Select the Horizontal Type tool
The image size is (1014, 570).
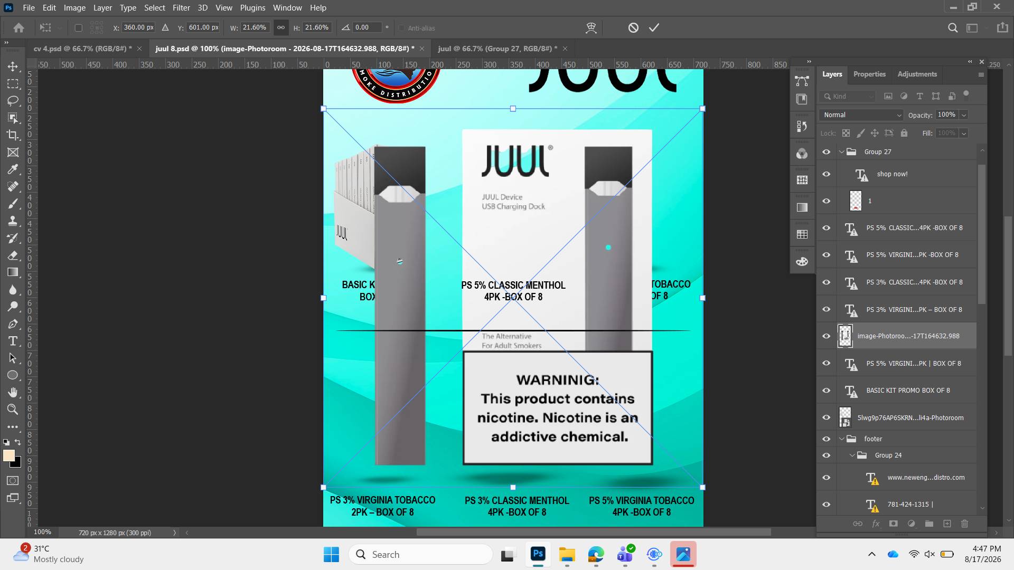(x=13, y=341)
